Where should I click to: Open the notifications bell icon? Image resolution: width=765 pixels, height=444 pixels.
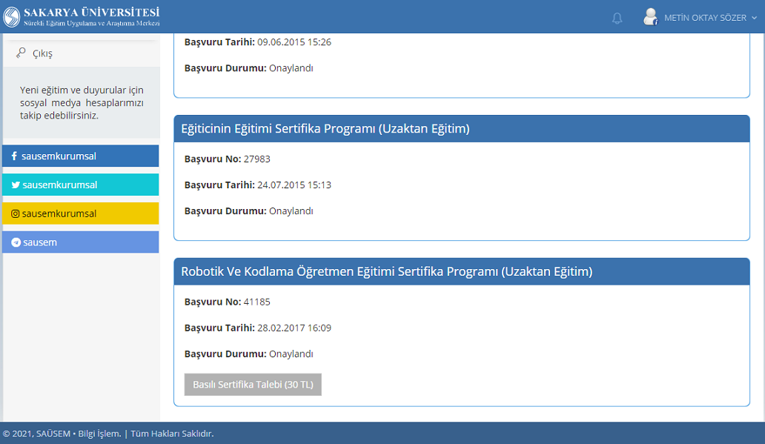(x=617, y=18)
